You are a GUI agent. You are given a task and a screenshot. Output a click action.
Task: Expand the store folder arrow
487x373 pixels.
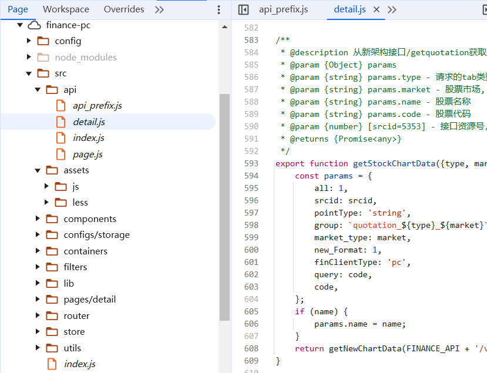click(x=38, y=331)
